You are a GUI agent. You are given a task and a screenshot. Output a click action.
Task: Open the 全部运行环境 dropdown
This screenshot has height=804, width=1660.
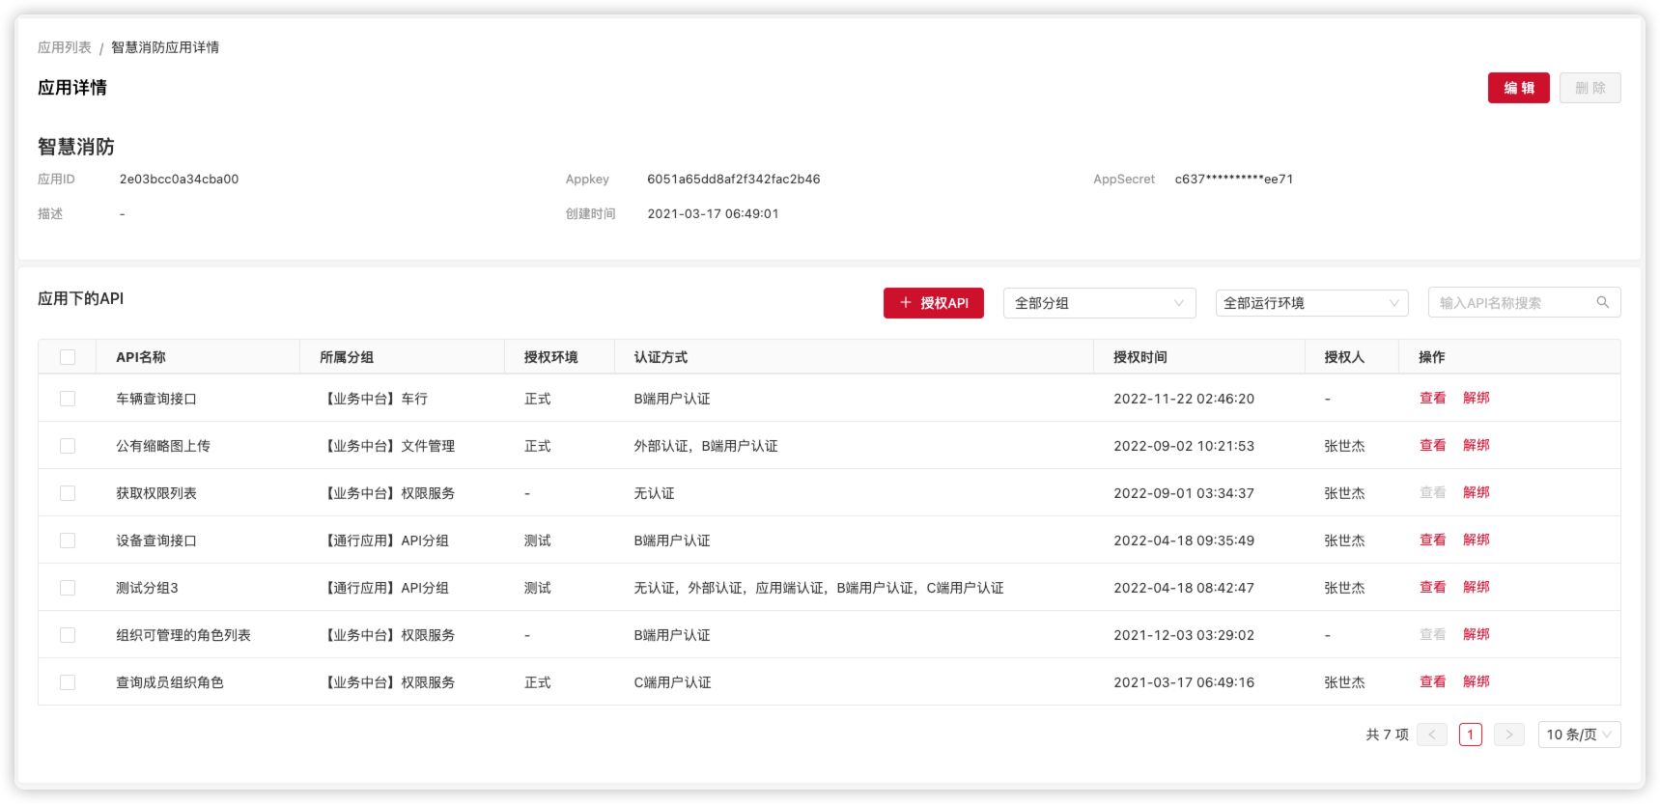click(1312, 303)
